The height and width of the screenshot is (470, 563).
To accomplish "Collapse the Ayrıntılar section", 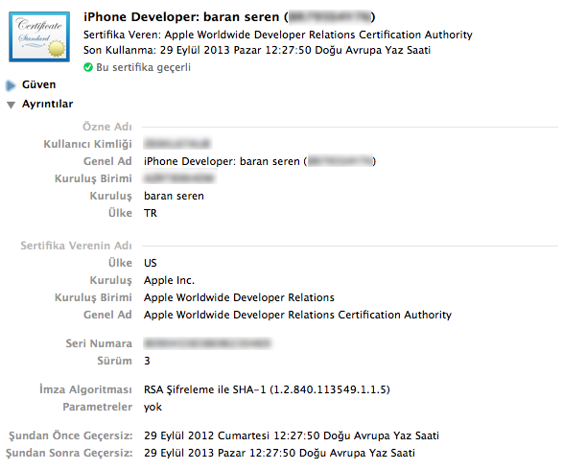I will tap(12, 105).
